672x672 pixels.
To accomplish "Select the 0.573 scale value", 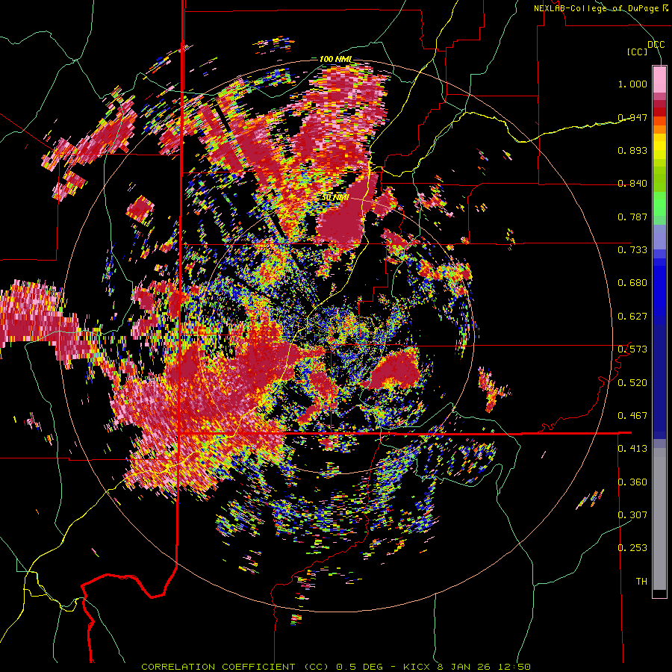I will click(x=632, y=349).
